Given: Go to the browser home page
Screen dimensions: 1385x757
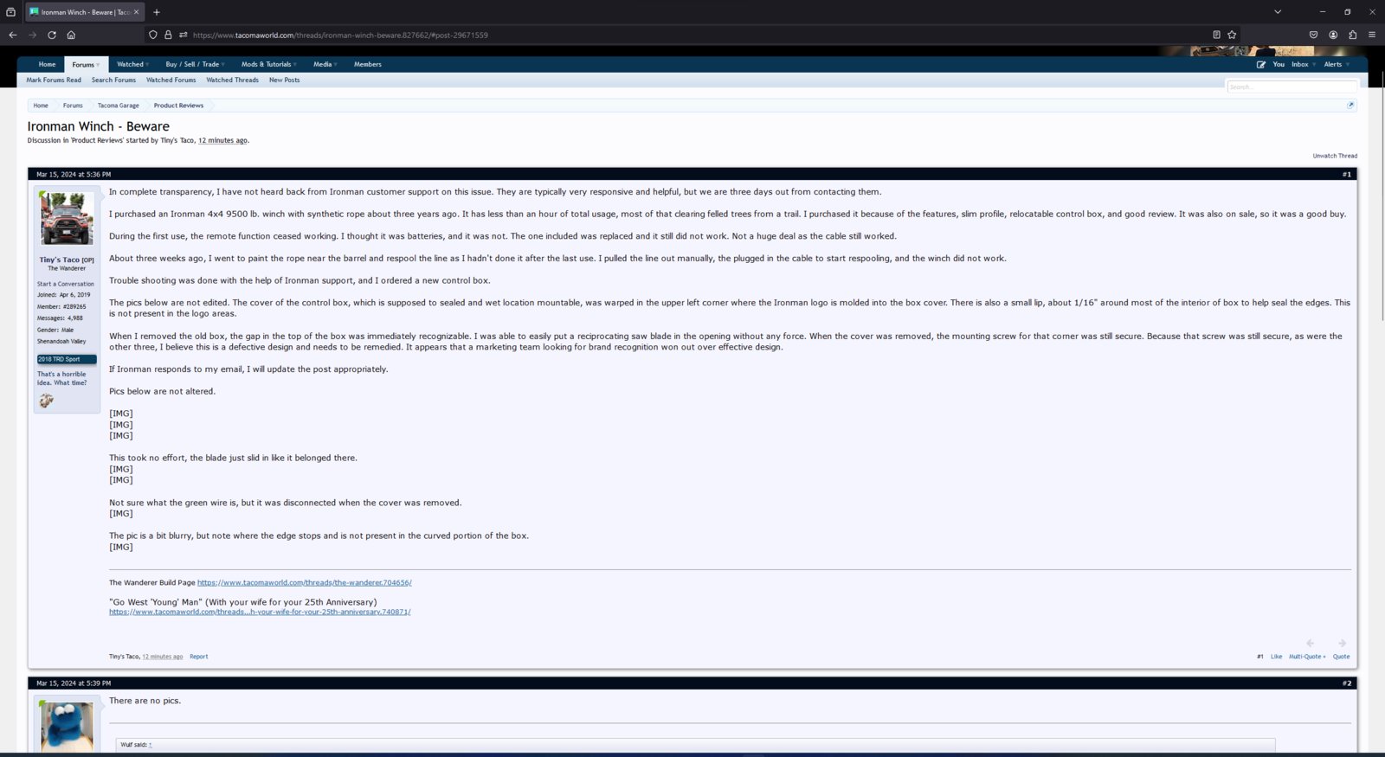Looking at the screenshot, I should [x=71, y=35].
